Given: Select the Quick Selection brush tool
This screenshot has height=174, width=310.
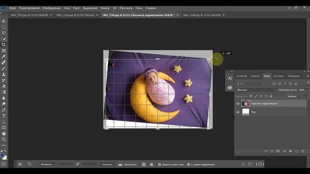Looking at the screenshot, I should (3, 39).
